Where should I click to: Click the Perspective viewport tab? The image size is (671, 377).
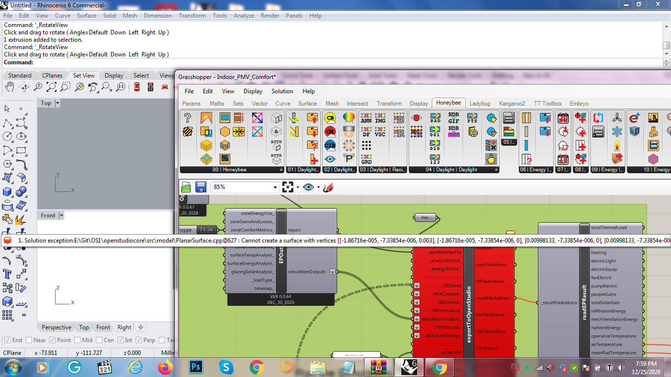[56, 327]
